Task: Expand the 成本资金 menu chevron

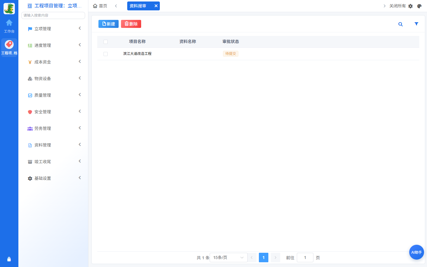Action: (x=80, y=62)
